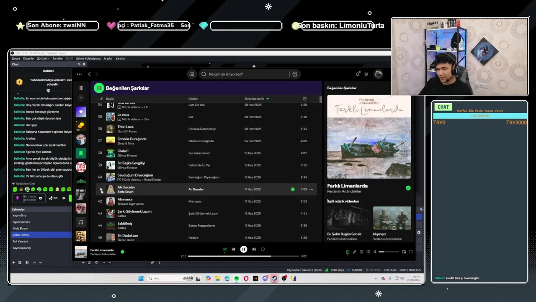
Task: Open OBS 'Dosya' menu
Action: click(x=16, y=58)
